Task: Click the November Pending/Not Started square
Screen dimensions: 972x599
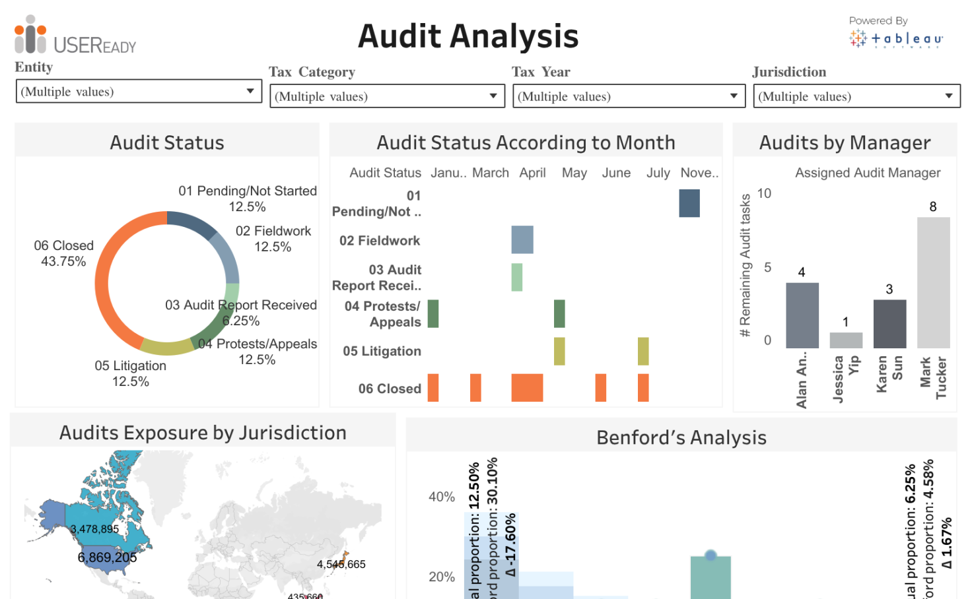Action: (x=689, y=203)
